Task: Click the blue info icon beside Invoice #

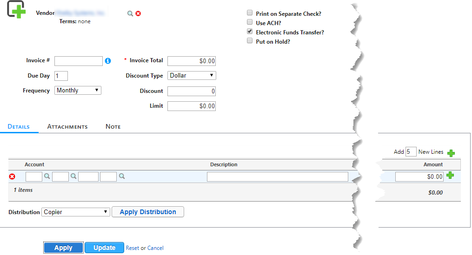Action: (108, 61)
